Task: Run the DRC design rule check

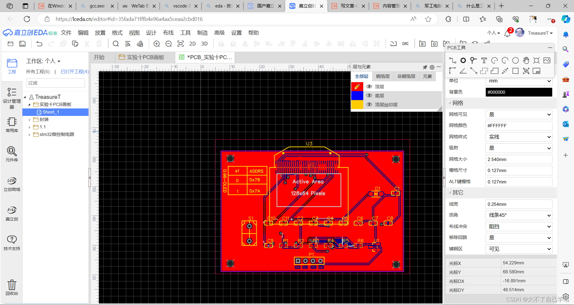Action: coord(405,44)
